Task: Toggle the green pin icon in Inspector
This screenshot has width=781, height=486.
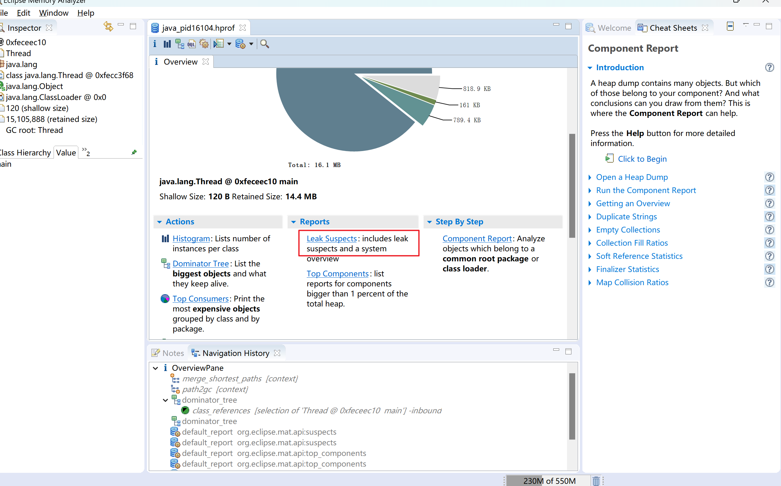Action: pyautogui.click(x=134, y=152)
